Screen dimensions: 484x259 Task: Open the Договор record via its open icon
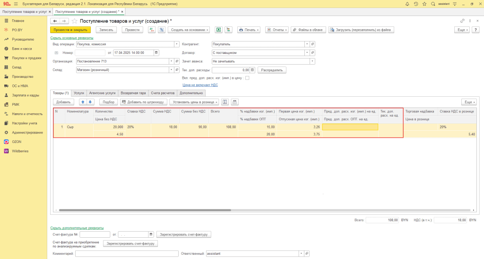coord(312,53)
